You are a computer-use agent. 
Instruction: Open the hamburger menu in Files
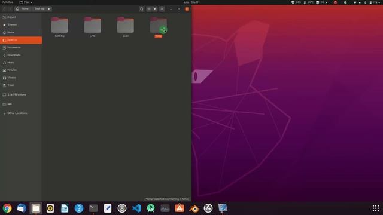pyautogui.click(x=162, y=9)
